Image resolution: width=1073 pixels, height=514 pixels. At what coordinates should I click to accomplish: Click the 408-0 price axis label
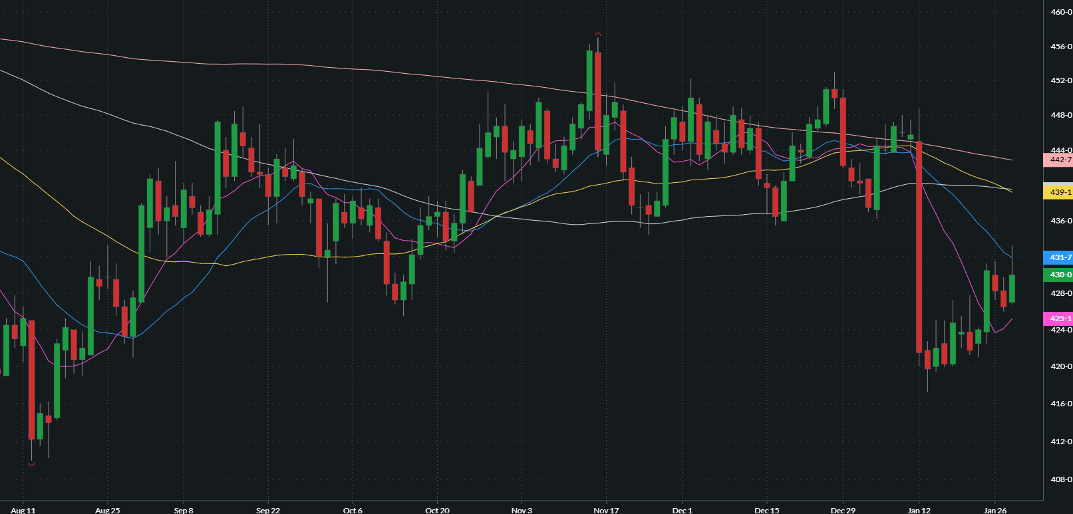coord(1060,479)
